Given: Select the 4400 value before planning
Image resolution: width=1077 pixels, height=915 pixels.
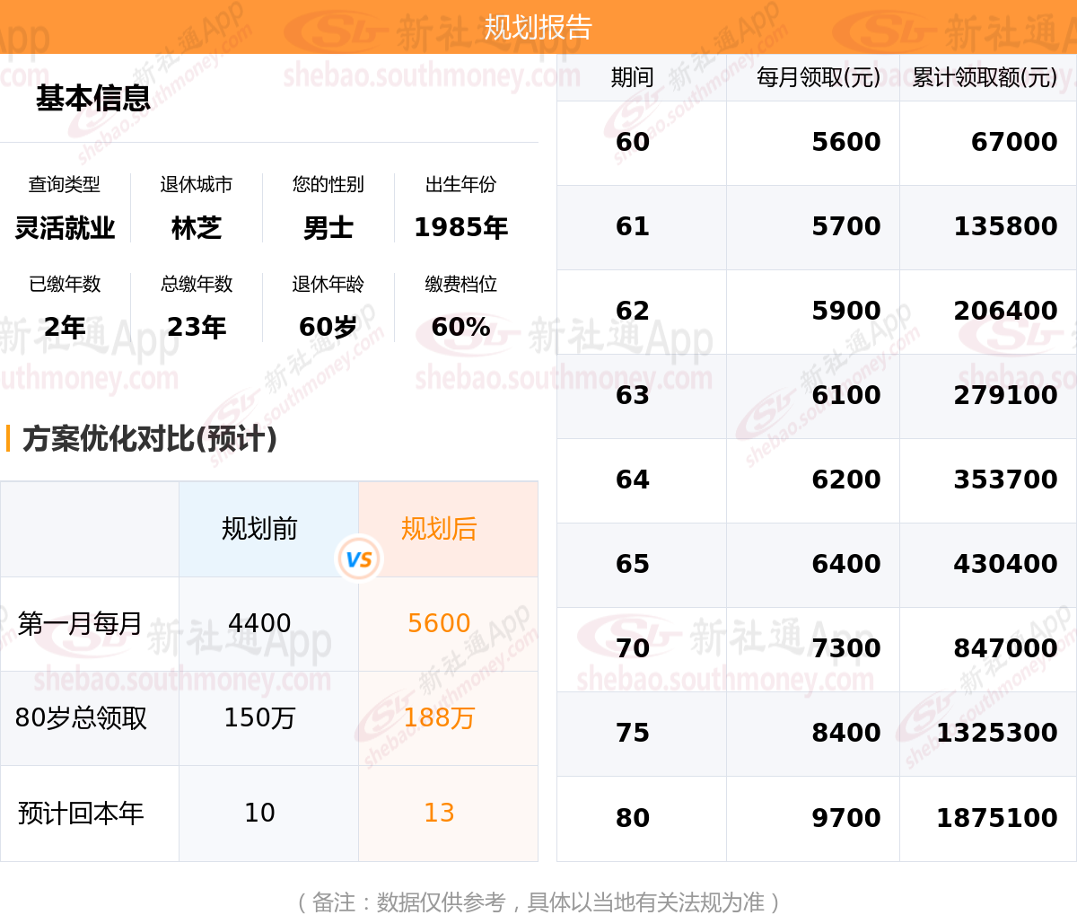Looking at the screenshot, I should [259, 623].
